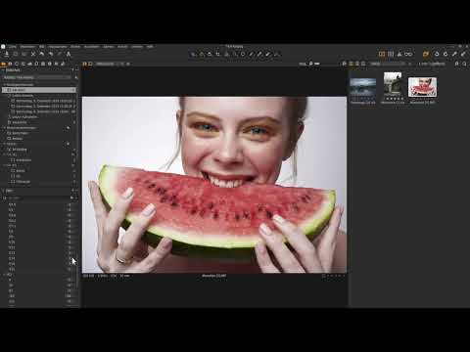Select the loupe cursor tool
Screen dimensions: 470x352
click(x=210, y=54)
